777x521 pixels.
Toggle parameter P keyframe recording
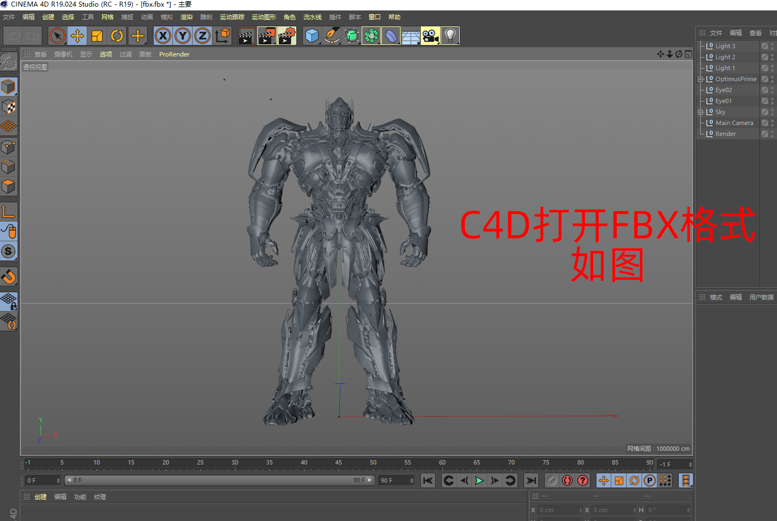[x=650, y=480]
